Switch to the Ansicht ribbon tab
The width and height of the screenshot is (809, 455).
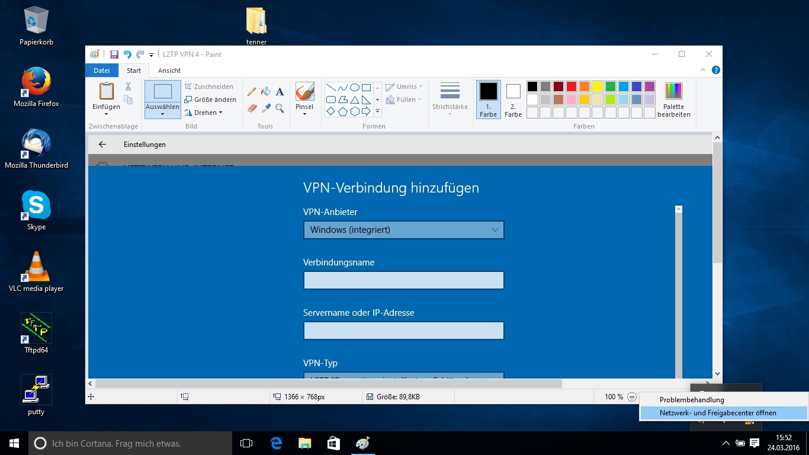pyautogui.click(x=169, y=71)
